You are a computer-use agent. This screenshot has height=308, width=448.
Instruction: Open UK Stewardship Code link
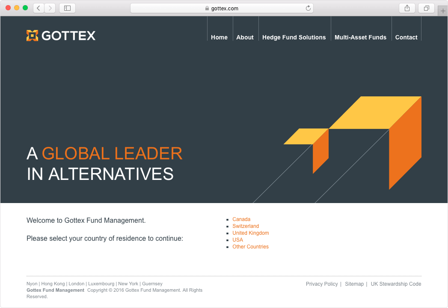(396, 284)
